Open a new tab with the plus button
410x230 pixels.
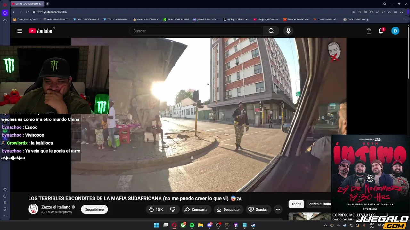tap(48, 4)
